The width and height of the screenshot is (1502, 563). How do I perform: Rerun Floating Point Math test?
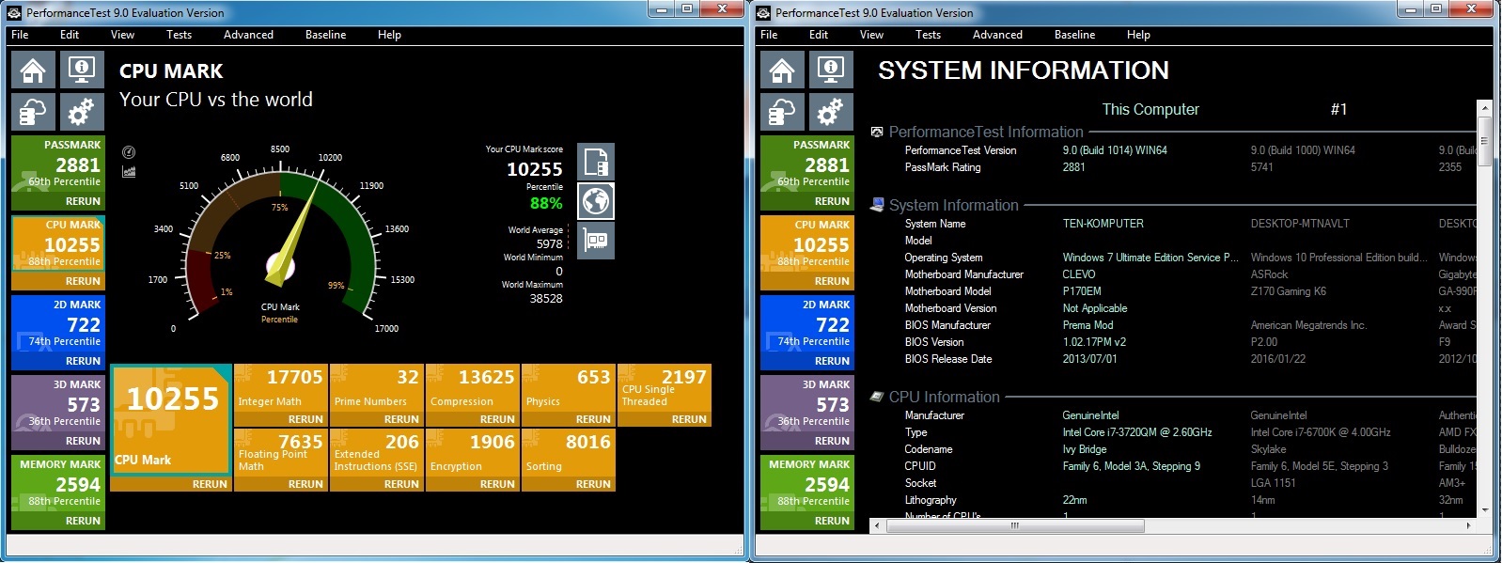[305, 484]
